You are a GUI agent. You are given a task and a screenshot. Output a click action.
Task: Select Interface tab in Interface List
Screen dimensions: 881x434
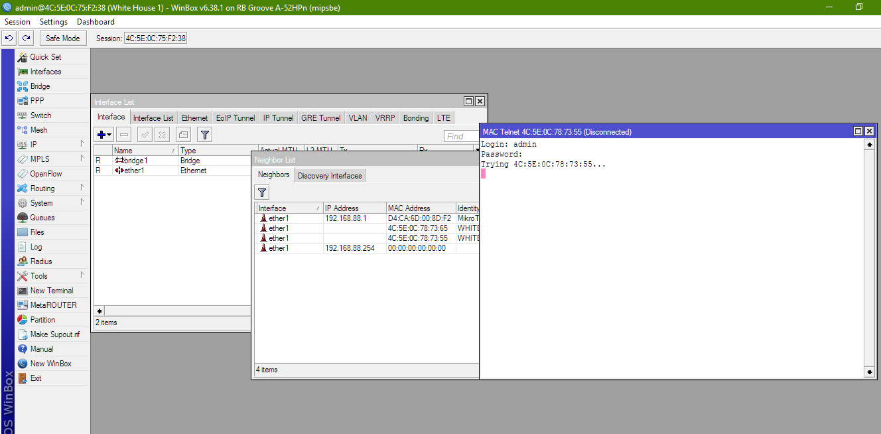111,117
